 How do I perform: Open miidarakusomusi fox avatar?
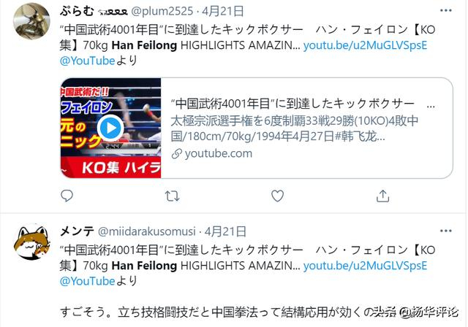pyautogui.click(x=31, y=242)
